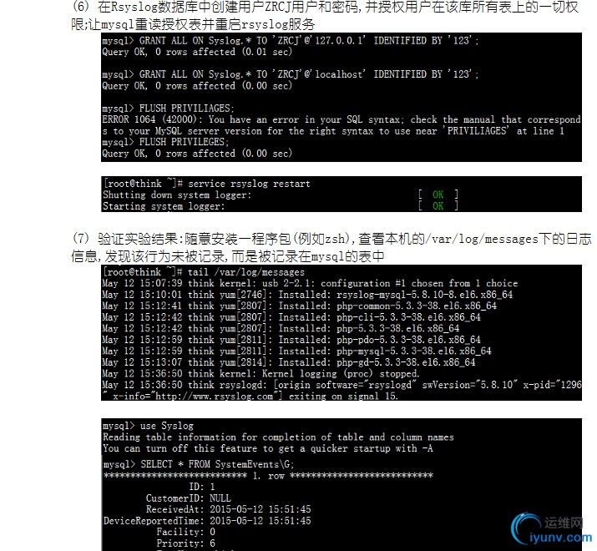Image resolution: width=597 pixels, height=551 pixels.
Task: Click the step (7) heading text
Action: tap(331, 247)
